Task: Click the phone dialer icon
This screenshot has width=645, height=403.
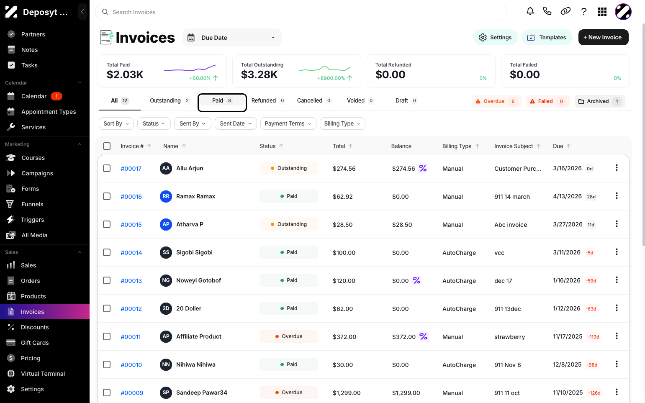Action: tap(547, 11)
